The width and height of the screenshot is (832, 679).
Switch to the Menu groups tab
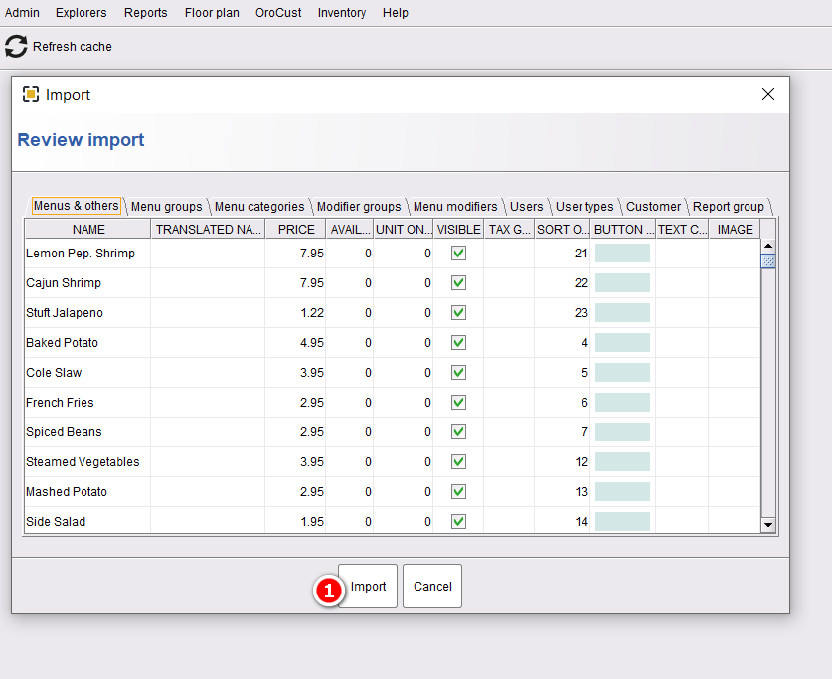tap(167, 207)
